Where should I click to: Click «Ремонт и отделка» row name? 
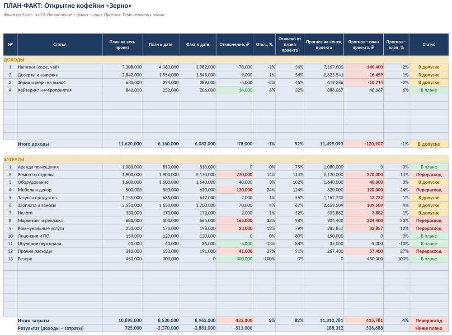[60, 174]
